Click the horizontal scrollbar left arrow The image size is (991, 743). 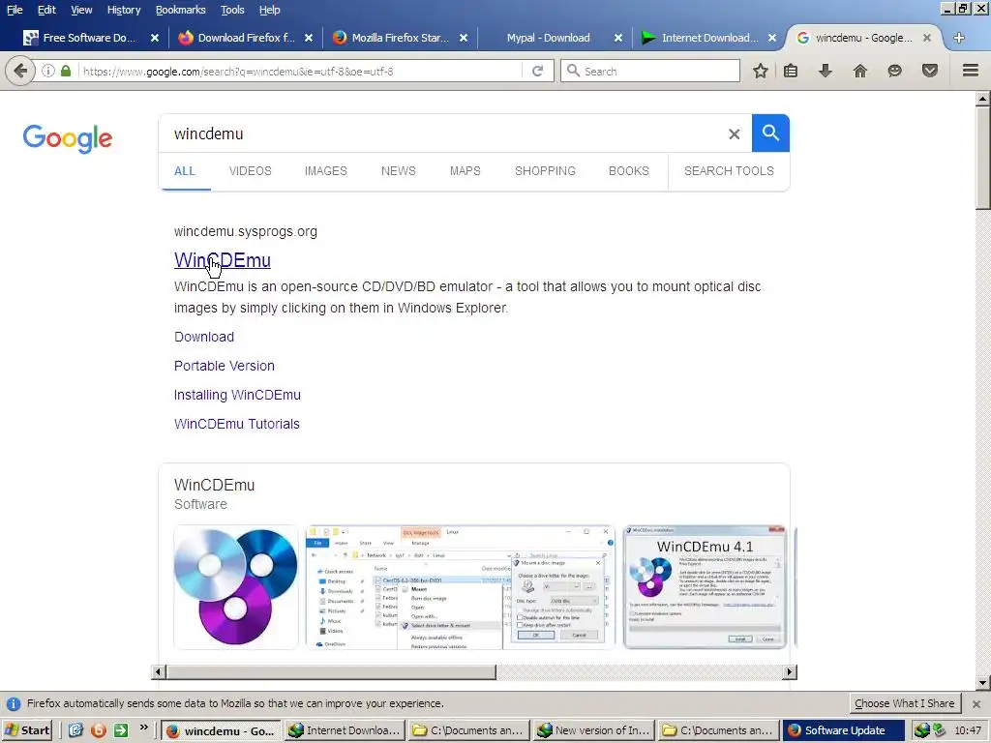click(159, 672)
